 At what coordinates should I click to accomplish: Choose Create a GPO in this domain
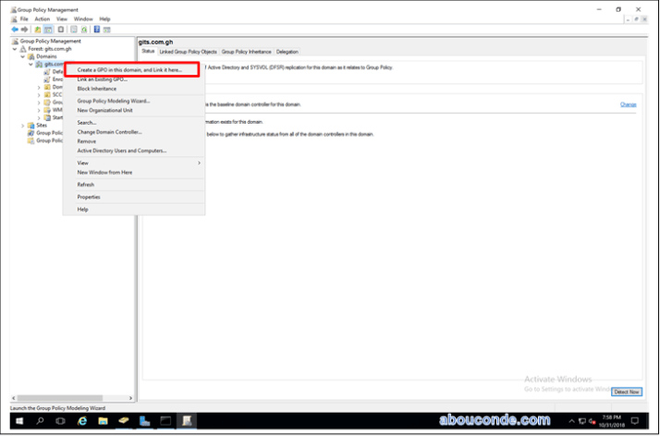[130, 70]
